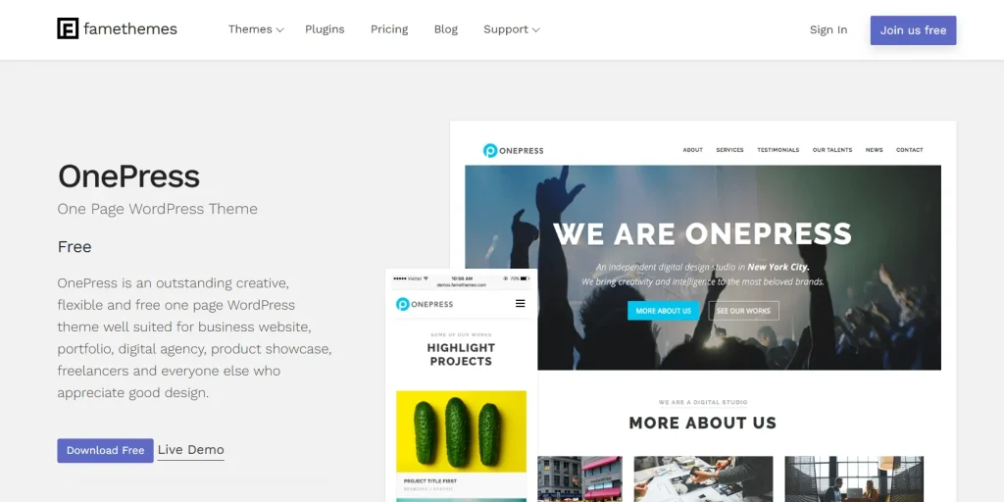
Task: Open the Plugins menu item
Action: [325, 29]
